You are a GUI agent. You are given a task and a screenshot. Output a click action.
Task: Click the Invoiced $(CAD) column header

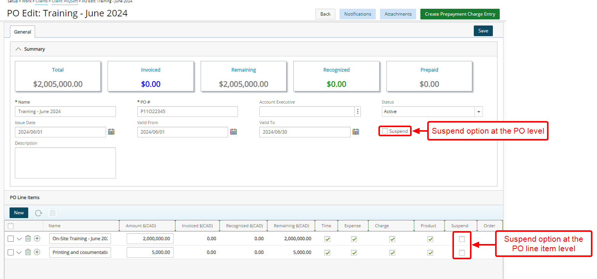pos(197,226)
